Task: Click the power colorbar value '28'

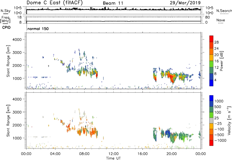Action: click(216, 42)
